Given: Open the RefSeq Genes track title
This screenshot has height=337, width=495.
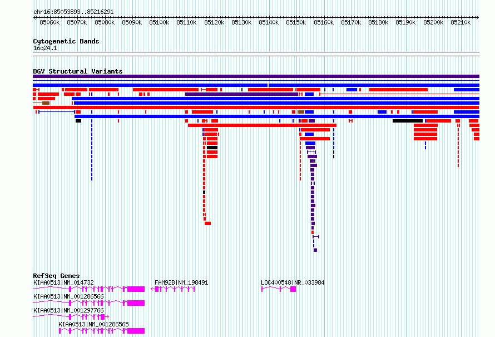Looking at the screenshot, I should coord(56,276).
